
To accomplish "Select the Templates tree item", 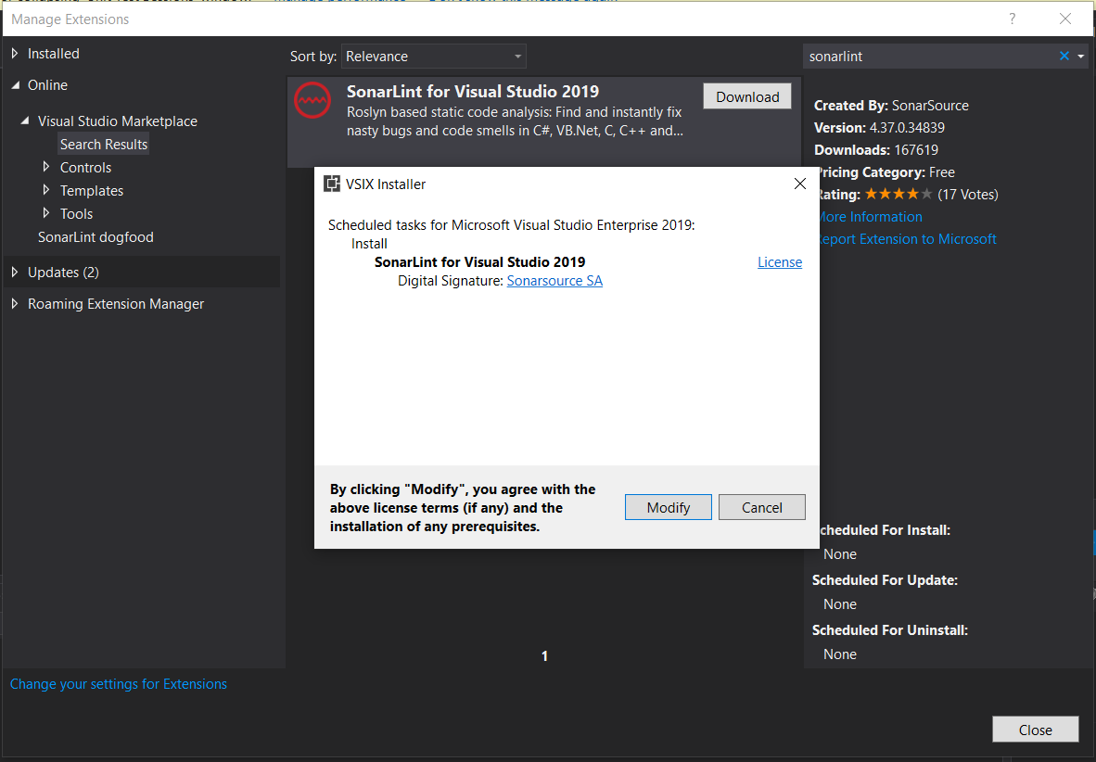I will point(92,190).
